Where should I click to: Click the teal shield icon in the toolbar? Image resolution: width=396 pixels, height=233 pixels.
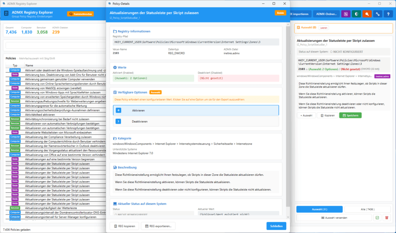coord(356,14)
